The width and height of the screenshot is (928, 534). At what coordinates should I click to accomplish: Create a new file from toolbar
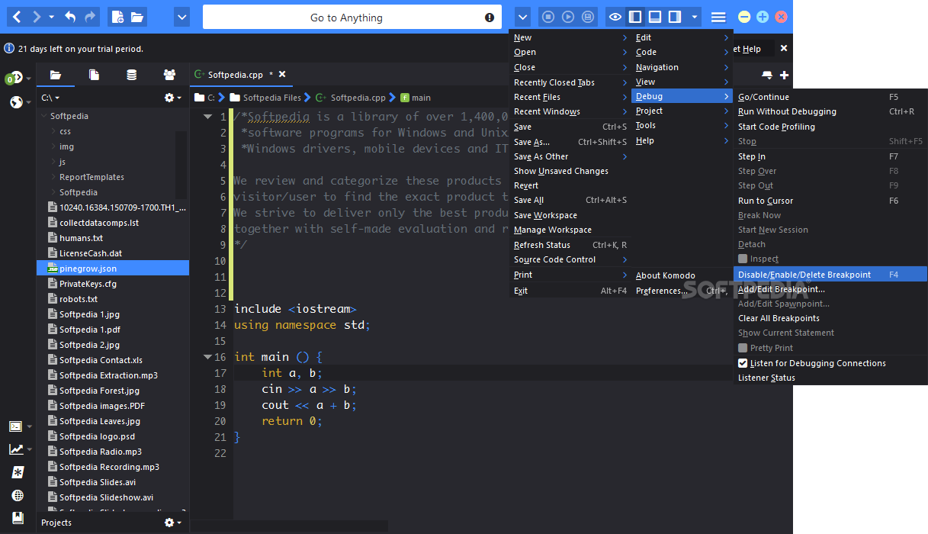[x=117, y=17]
